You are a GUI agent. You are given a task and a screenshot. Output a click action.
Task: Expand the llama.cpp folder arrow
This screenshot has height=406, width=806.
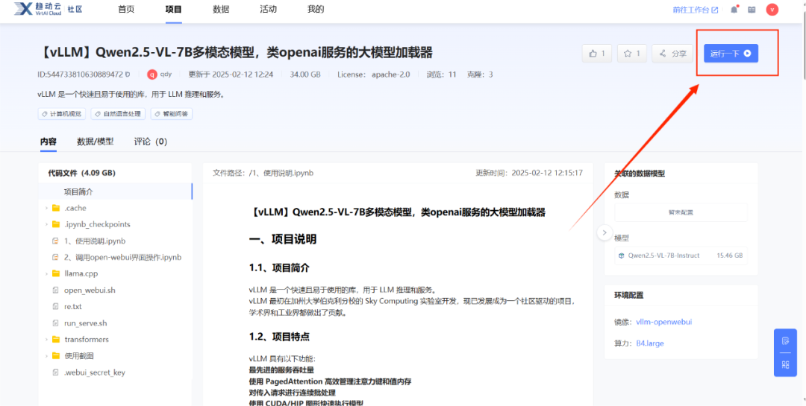[x=46, y=273]
